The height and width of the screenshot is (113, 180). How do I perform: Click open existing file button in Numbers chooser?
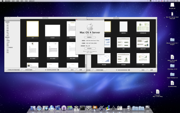[x=100, y=70]
